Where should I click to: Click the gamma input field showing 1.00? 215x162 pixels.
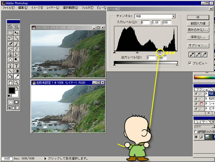(x=156, y=23)
